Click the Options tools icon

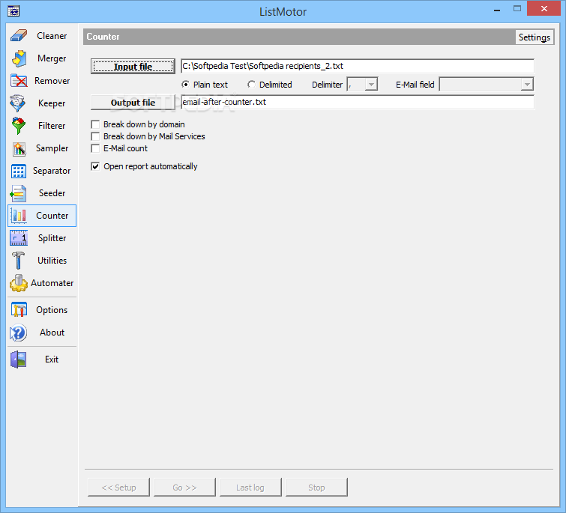pos(19,310)
